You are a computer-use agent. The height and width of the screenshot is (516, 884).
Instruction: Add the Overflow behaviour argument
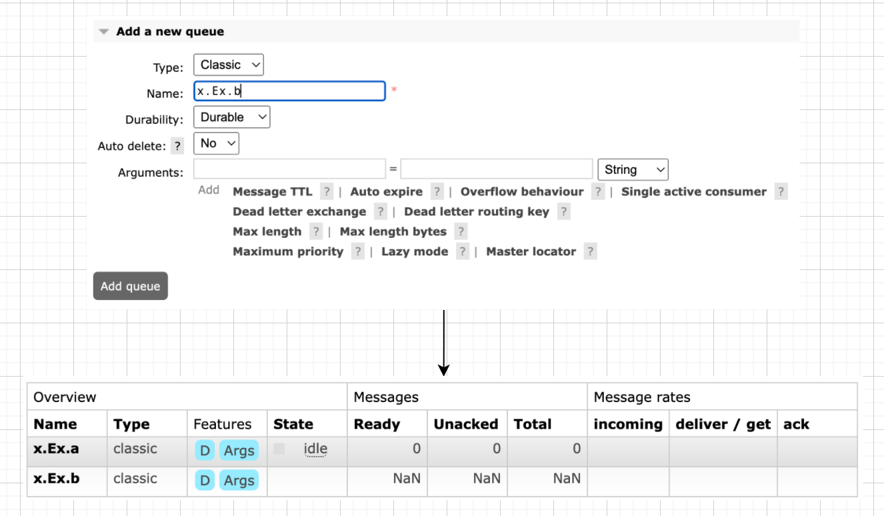[522, 192]
